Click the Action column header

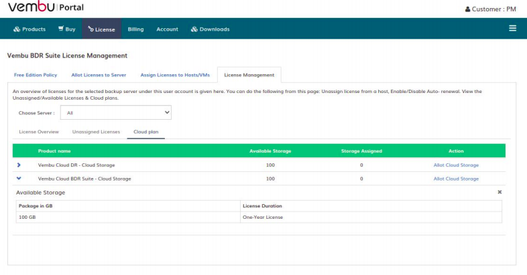456,151
